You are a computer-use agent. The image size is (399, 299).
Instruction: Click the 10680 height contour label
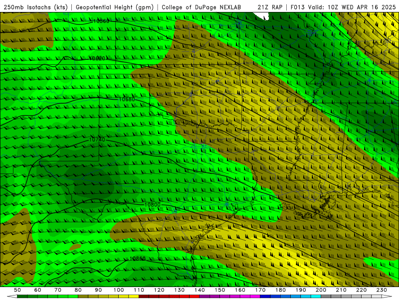click(127, 99)
